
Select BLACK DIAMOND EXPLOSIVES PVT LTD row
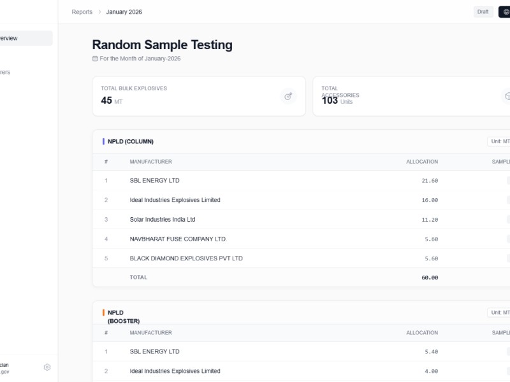point(186,258)
